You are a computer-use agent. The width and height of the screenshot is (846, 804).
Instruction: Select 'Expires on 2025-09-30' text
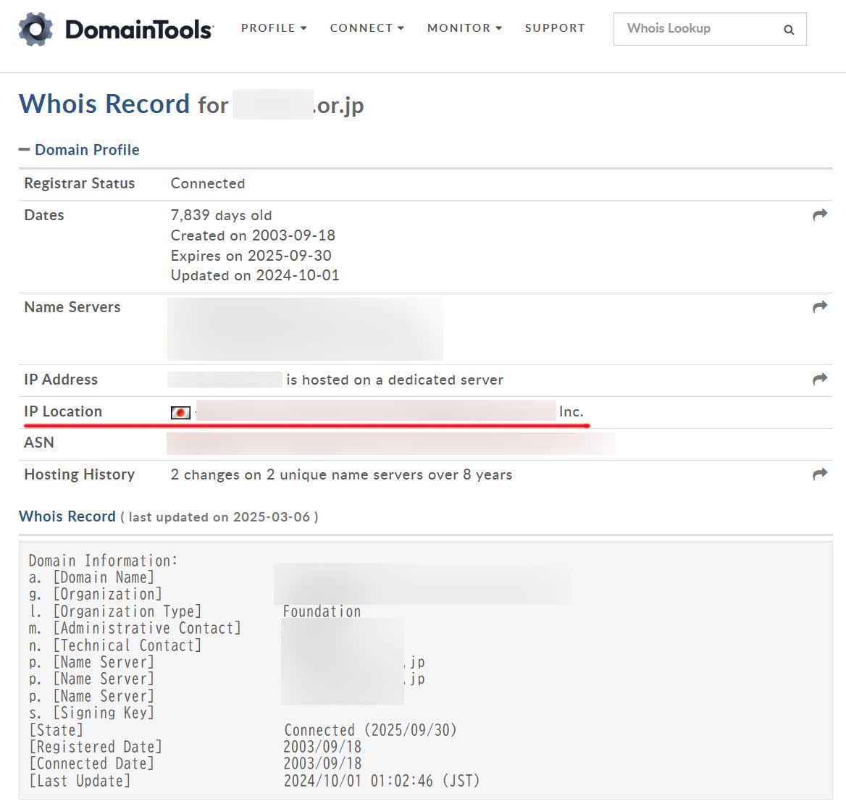tap(251, 255)
